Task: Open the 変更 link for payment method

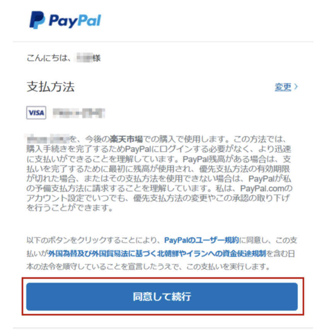Action: tap(283, 87)
